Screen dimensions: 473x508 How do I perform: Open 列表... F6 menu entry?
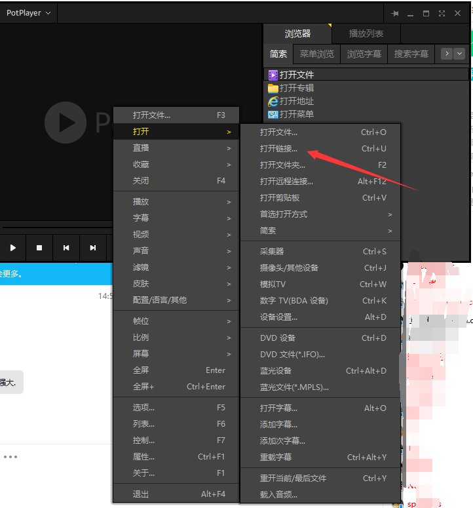pyautogui.click(x=176, y=424)
